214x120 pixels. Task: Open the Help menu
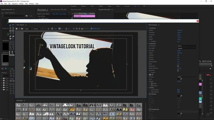(37, 4)
